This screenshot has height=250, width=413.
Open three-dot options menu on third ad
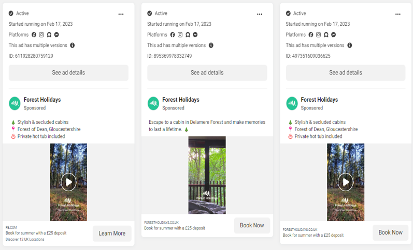(398, 14)
